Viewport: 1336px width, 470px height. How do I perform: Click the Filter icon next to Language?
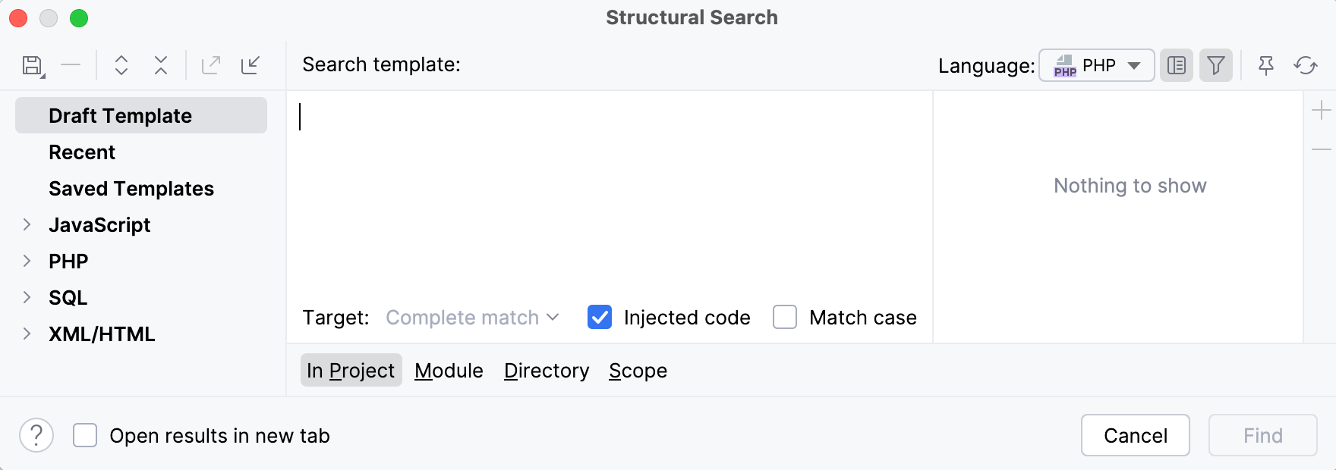tap(1216, 65)
